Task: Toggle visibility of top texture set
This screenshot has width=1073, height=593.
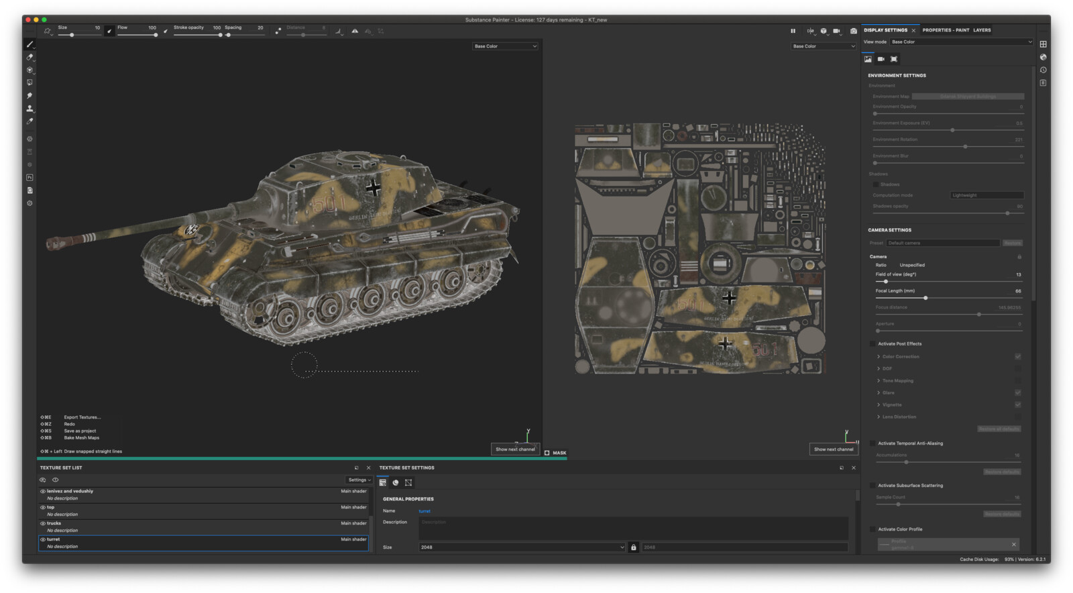Action: pyautogui.click(x=43, y=507)
